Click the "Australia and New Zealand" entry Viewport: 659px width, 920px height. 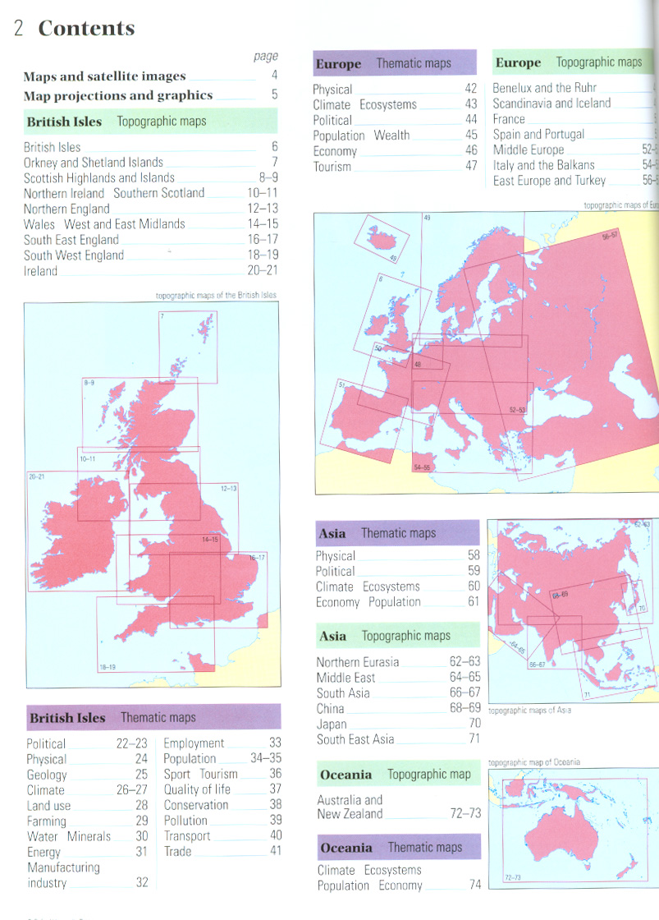coord(350,807)
